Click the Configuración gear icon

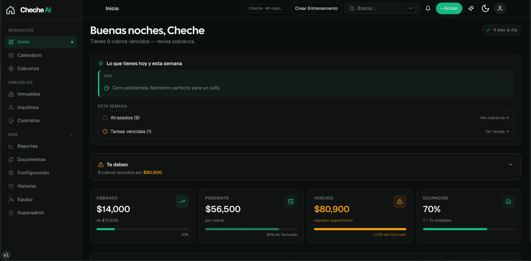tap(11, 173)
